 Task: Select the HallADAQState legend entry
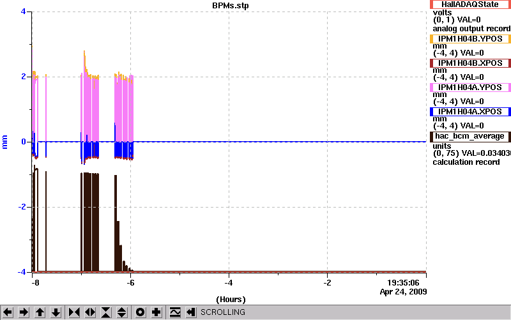(x=470, y=4)
